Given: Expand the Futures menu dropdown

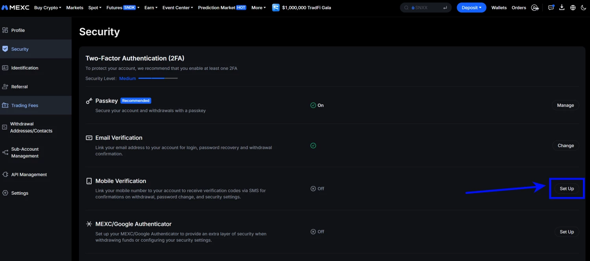Looking at the screenshot, I should (123, 7).
